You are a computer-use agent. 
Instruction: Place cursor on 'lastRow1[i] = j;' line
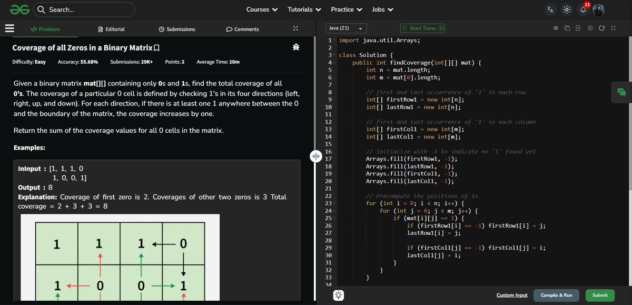click(434, 233)
